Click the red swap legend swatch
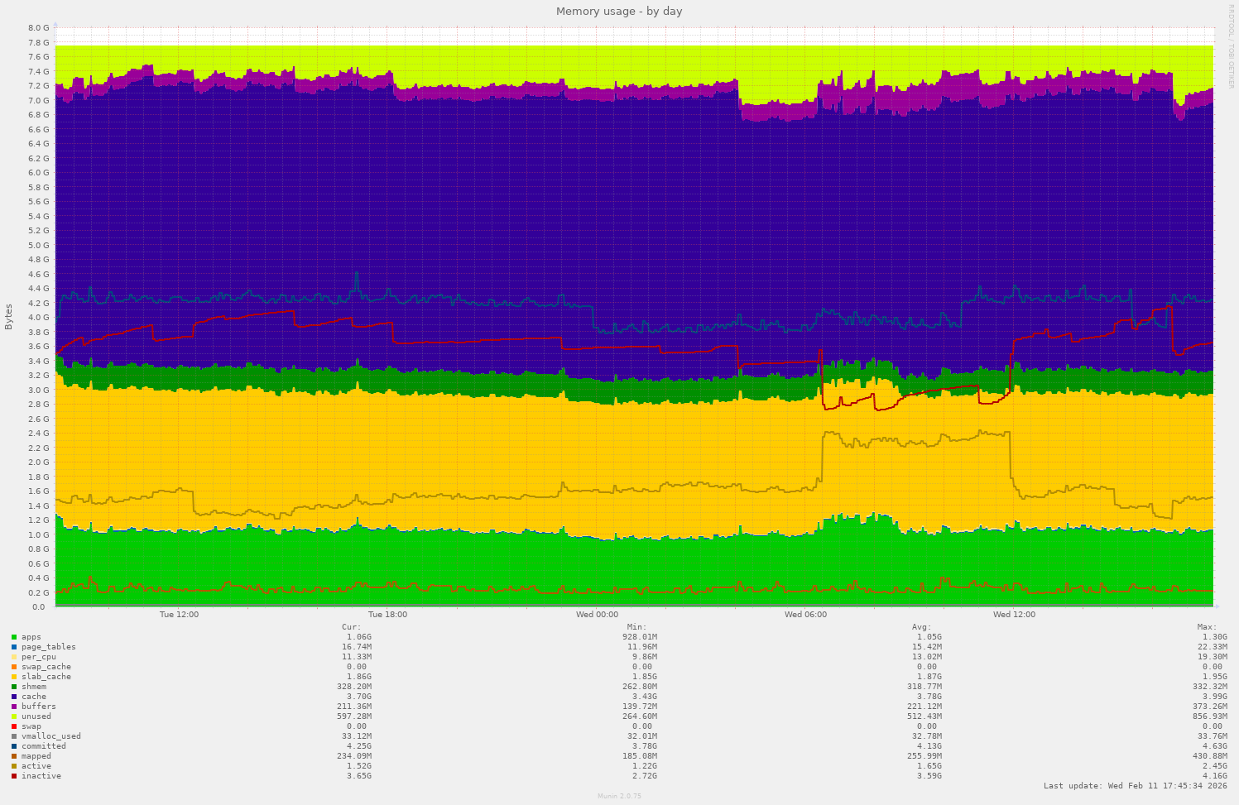 (14, 726)
